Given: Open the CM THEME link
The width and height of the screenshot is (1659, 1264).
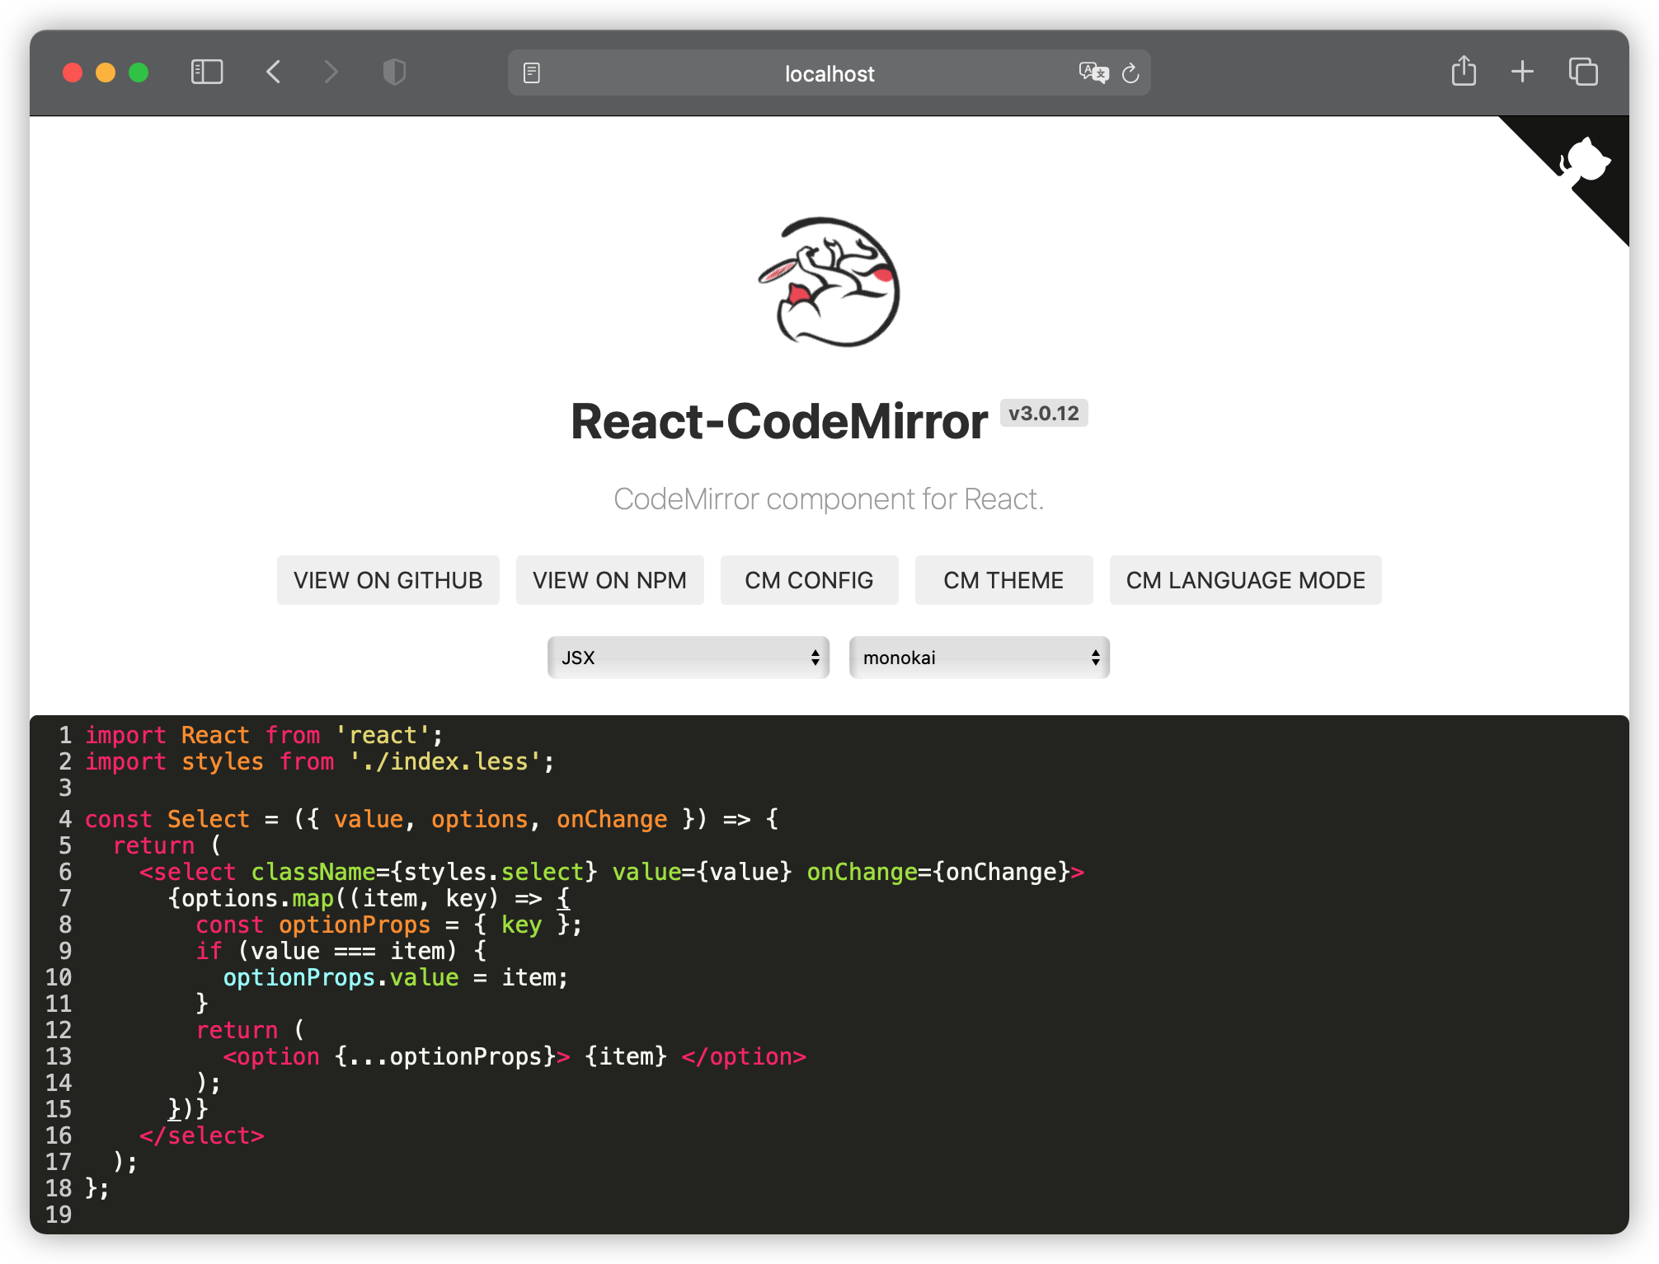Looking at the screenshot, I should coord(1003,580).
